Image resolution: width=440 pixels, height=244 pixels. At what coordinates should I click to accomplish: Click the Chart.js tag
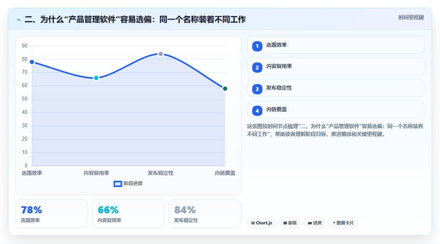[262, 223]
